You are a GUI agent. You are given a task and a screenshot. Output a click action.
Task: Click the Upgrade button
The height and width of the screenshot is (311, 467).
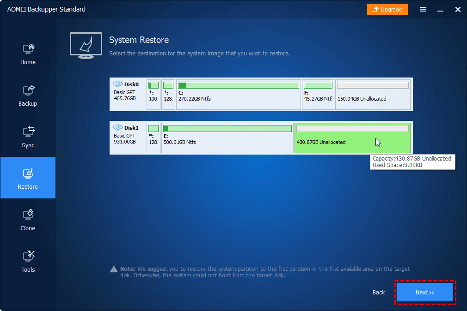coord(387,10)
